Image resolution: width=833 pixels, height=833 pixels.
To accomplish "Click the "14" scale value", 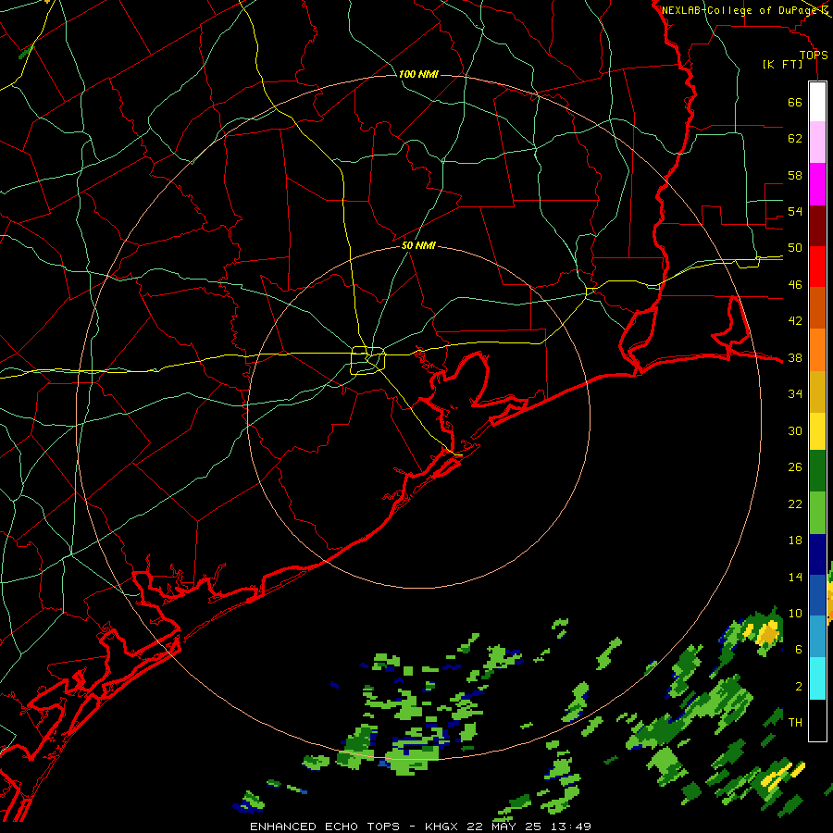I will point(795,577).
